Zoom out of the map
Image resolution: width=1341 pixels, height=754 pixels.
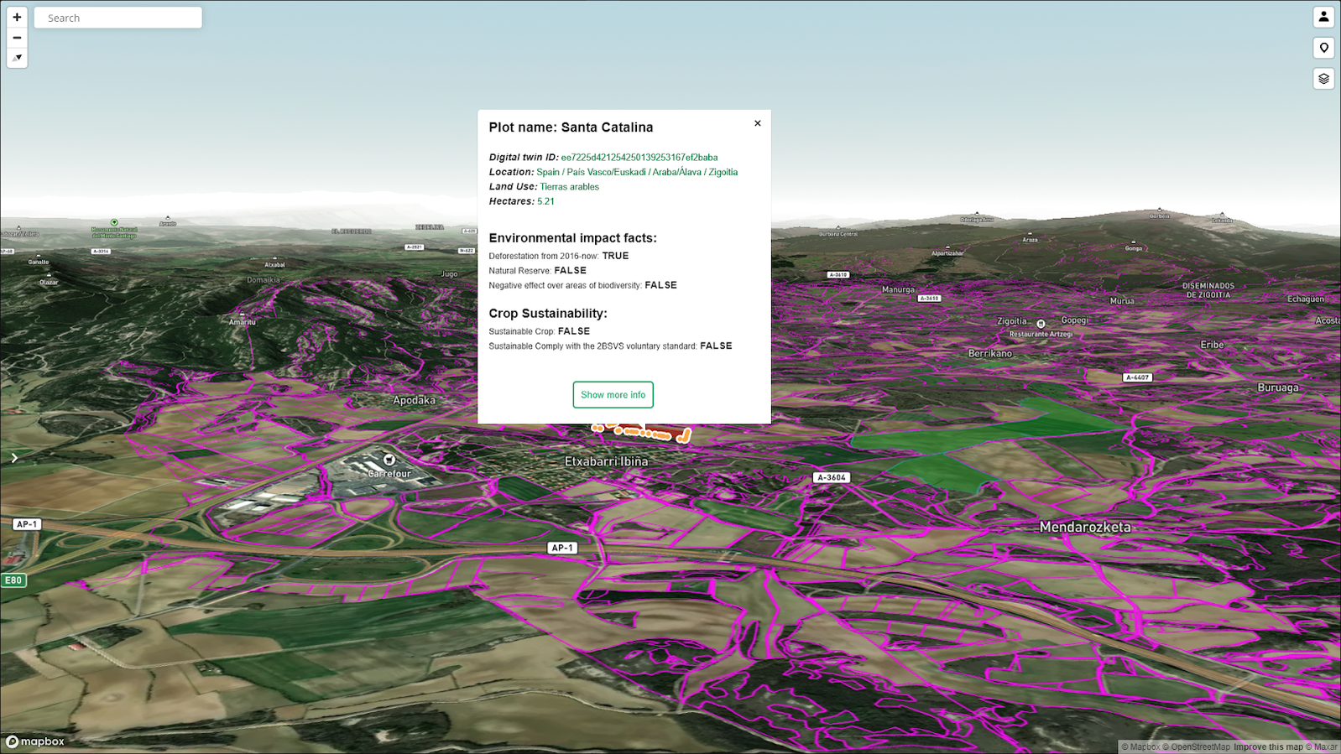pos(17,38)
